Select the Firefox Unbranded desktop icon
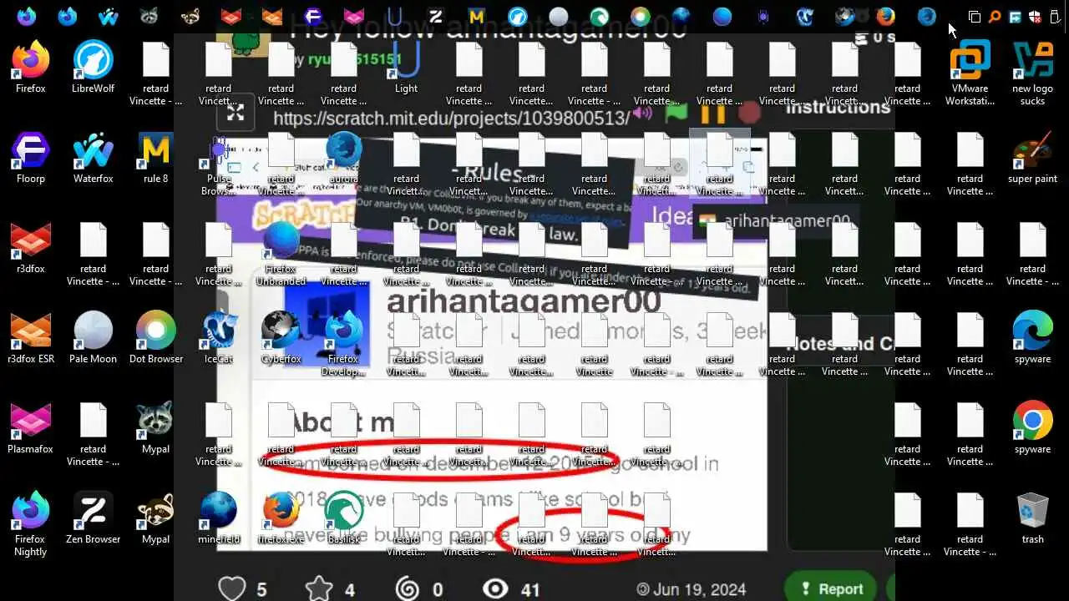The height and width of the screenshot is (601, 1069). [281, 253]
